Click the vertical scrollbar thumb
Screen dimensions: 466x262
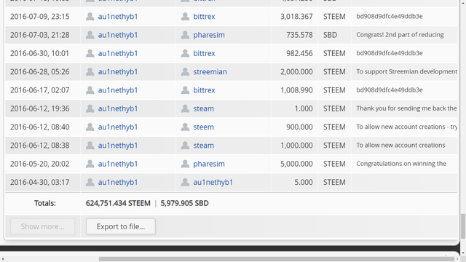tap(463, 226)
